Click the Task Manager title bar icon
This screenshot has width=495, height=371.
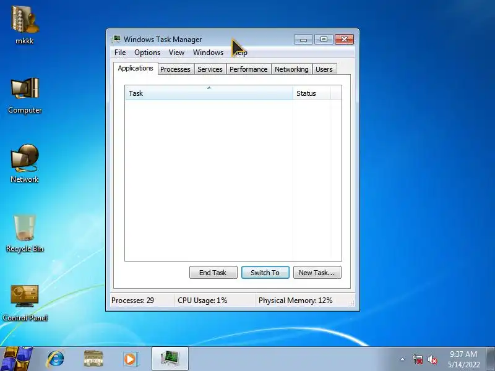pyautogui.click(x=116, y=39)
